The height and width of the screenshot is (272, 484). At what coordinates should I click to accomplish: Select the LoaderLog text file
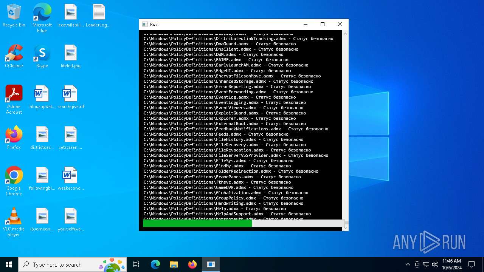coord(99,16)
